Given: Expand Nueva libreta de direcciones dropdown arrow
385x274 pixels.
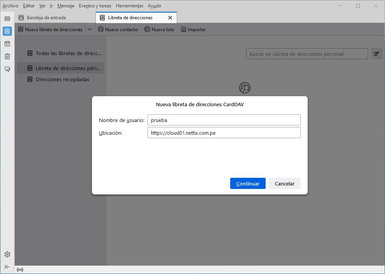Looking at the screenshot, I should tap(89, 29).
